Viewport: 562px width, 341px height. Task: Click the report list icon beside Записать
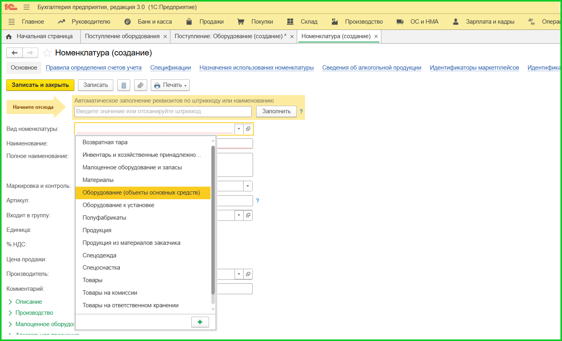point(124,85)
